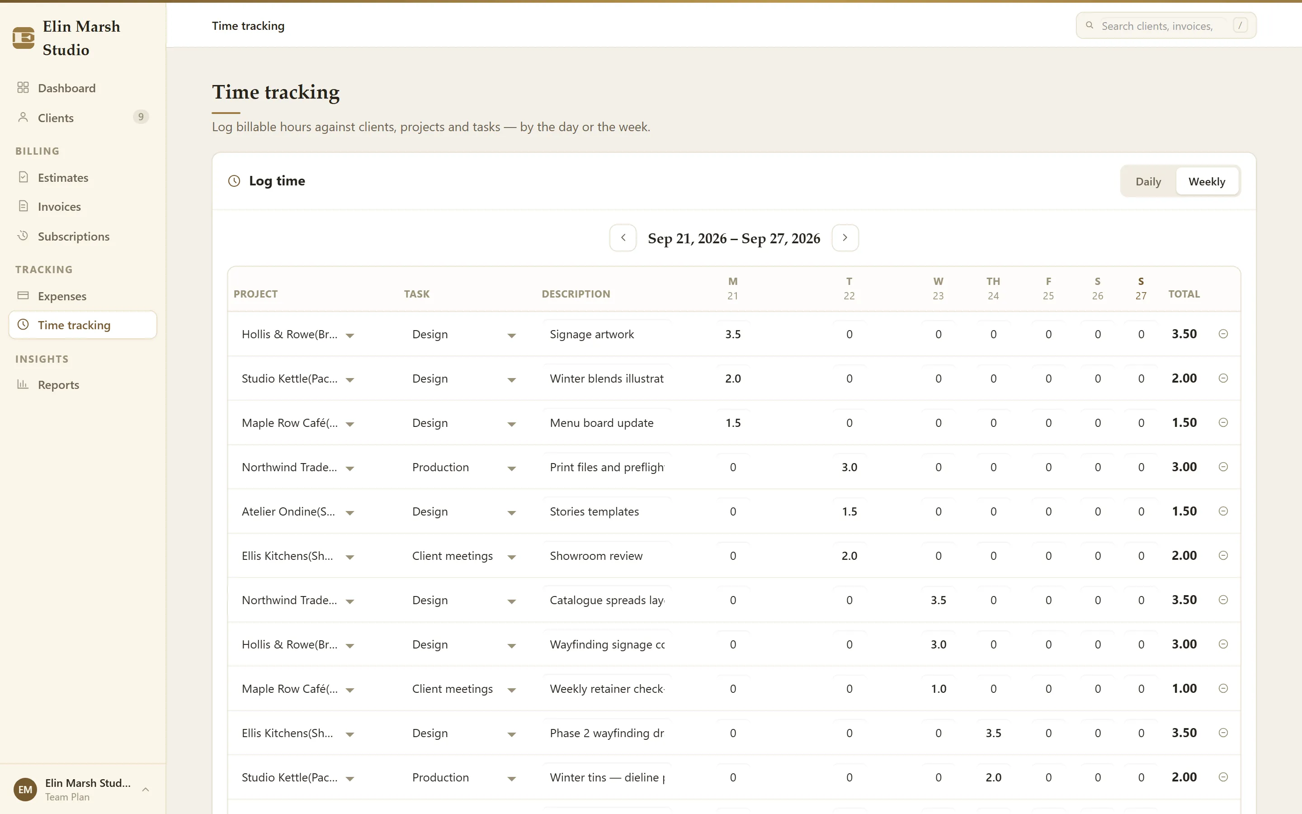Image resolution: width=1302 pixels, height=814 pixels.
Task: Open task dropdown for Menu board update row
Action: tap(464, 423)
